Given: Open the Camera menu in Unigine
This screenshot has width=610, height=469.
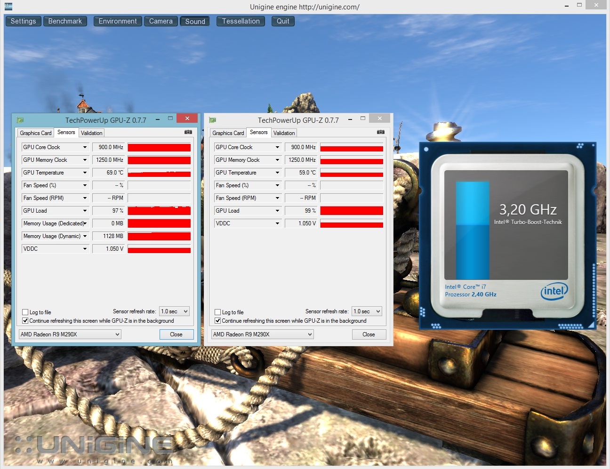Looking at the screenshot, I should (x=161, y=21).
